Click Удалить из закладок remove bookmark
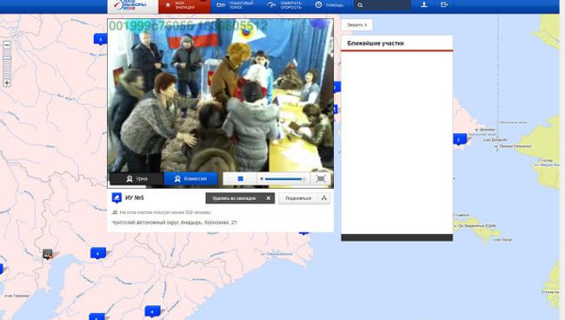565x320 pixels. point(240,198)
